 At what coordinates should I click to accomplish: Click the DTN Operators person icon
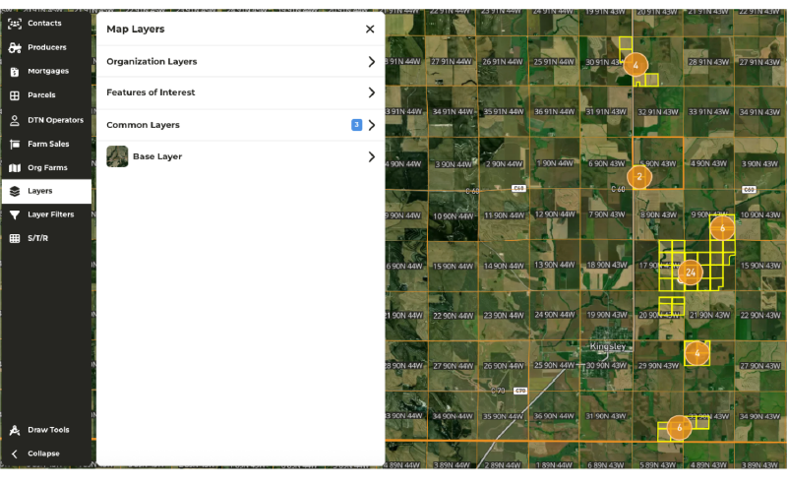click(15, 120)
